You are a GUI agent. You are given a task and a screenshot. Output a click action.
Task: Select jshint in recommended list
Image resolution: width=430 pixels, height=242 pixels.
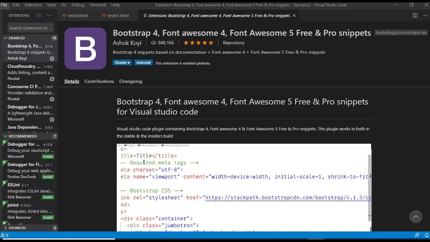point(30,211)
